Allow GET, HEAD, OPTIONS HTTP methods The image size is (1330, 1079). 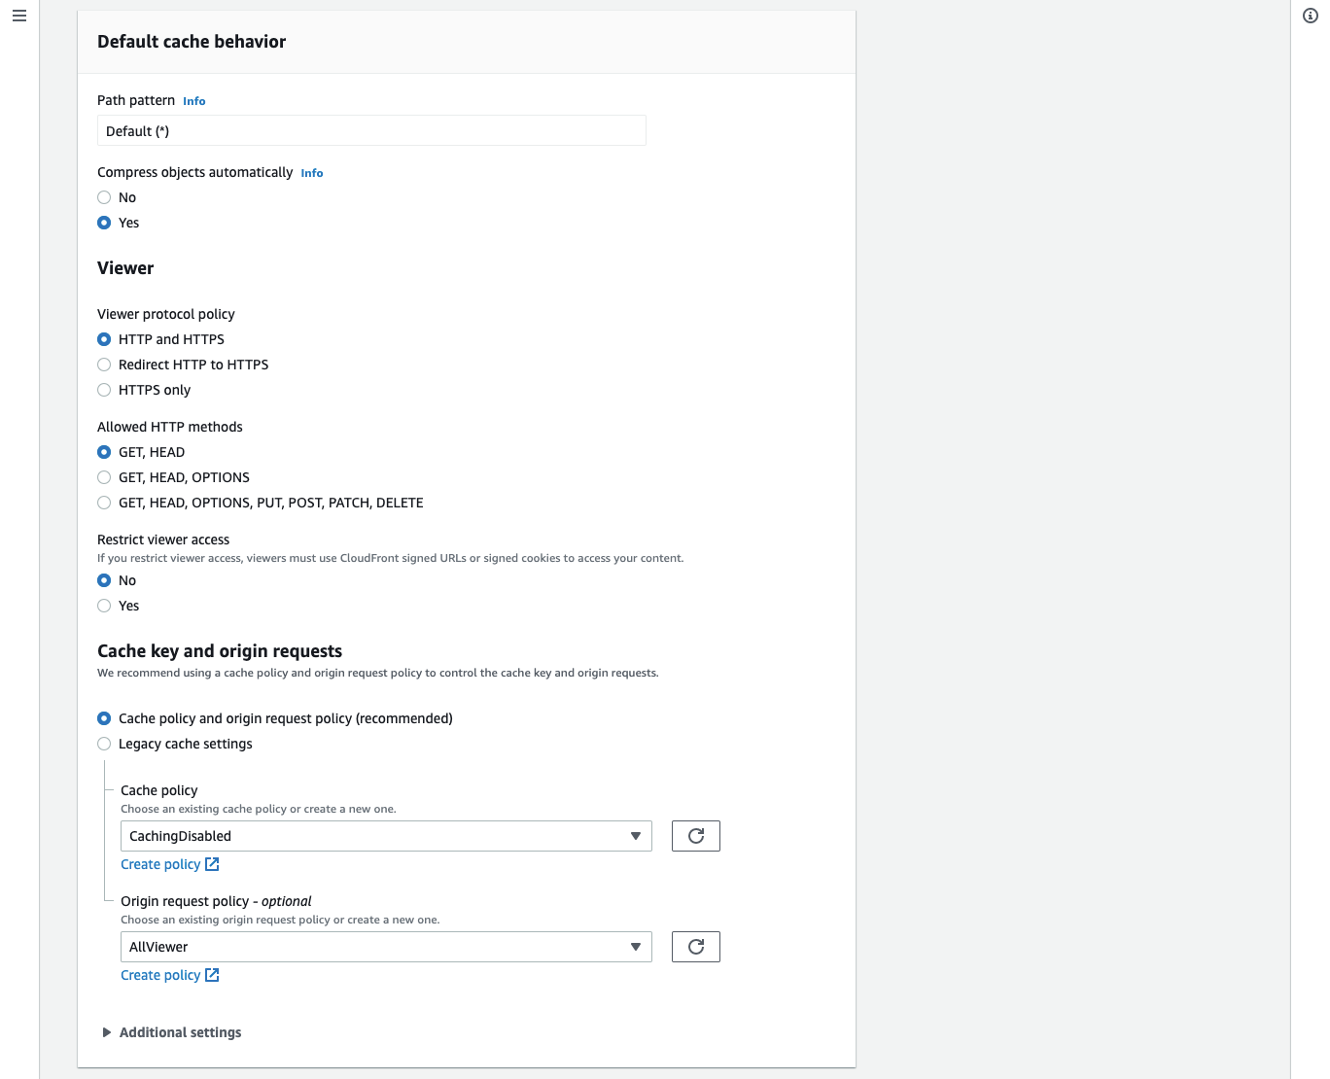coord(104,477)
